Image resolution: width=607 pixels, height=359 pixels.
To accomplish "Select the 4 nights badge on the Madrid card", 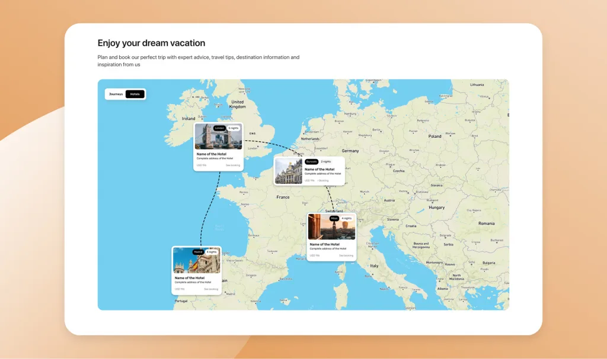I will [212, 252].
